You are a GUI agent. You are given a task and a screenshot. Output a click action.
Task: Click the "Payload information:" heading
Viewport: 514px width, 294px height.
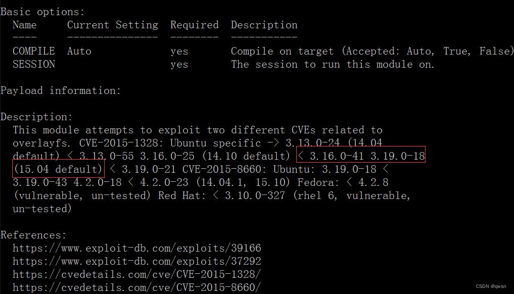pyautogui.click(x=61, y=90)
